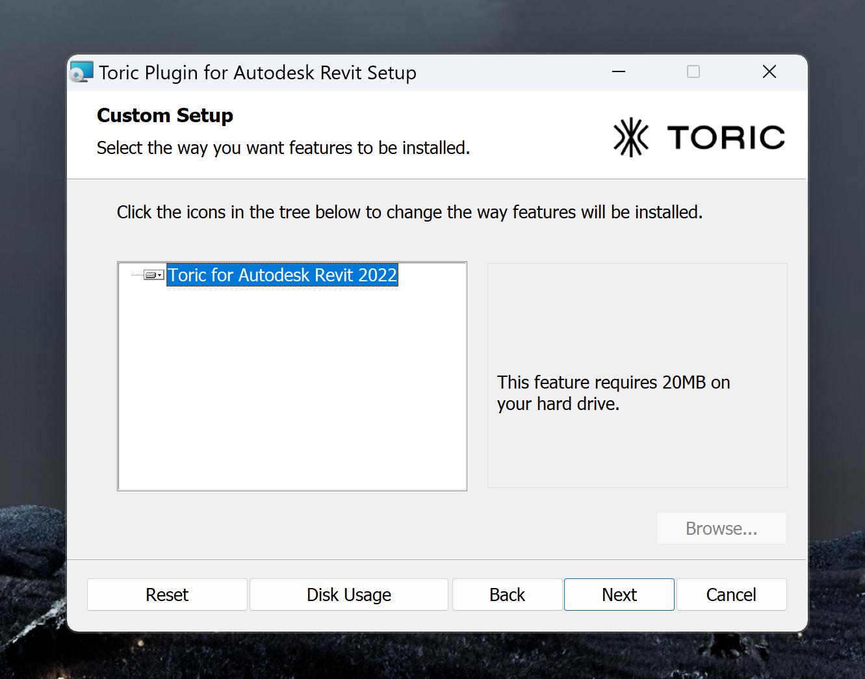Screen dimensions: 865x679
Task: Click the installer icon in title bar
Action: click(82, 72)
